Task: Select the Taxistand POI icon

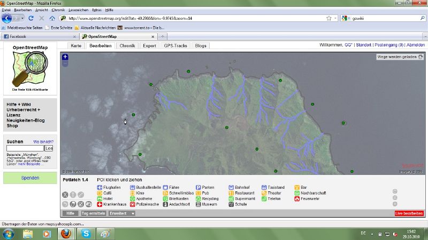Action: (x=264, y=188)
